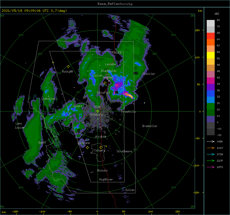Click the asterisk marker above Limestone label
The image size is (230, 215).
(48, 96)
